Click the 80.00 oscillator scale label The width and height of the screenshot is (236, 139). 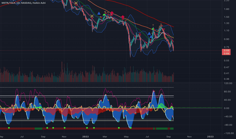[227, 92]
